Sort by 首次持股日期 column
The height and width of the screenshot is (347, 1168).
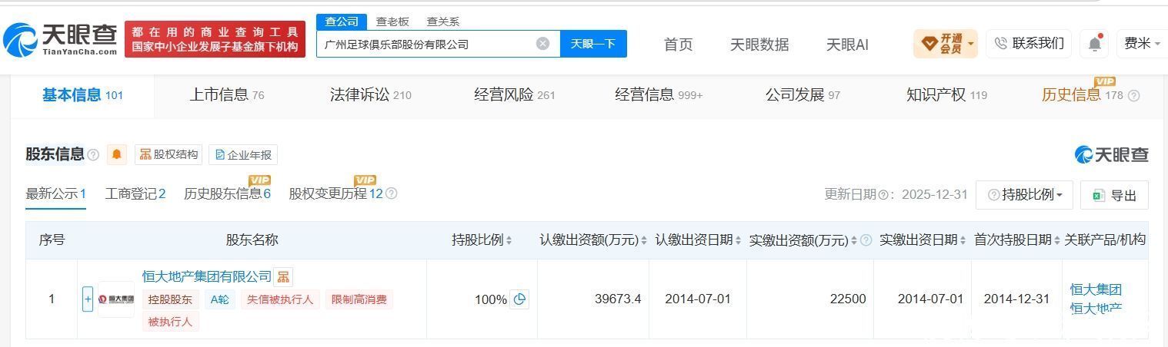1057,240
